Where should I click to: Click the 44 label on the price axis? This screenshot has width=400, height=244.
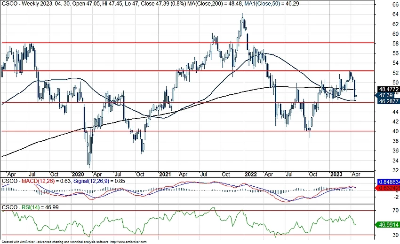396,112
